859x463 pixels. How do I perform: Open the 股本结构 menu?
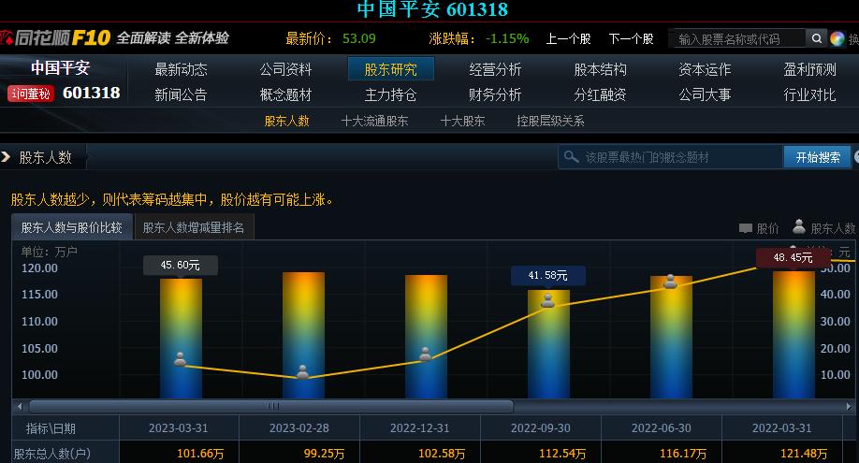pyautogui.click(x=600, y=69)
